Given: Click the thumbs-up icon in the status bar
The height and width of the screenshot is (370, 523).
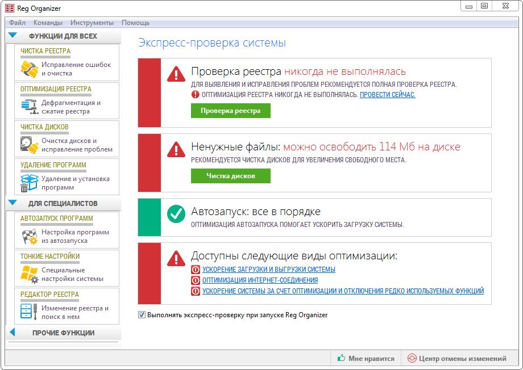Looking at the screenshot, I should (x=341, y=358).
